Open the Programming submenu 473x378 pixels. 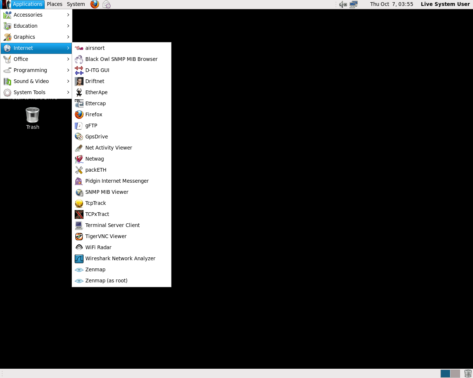36,70
